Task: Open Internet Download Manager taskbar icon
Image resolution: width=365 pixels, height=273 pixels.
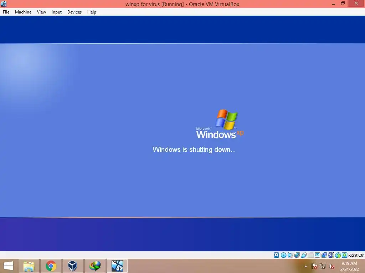Action: coord(95,266)
